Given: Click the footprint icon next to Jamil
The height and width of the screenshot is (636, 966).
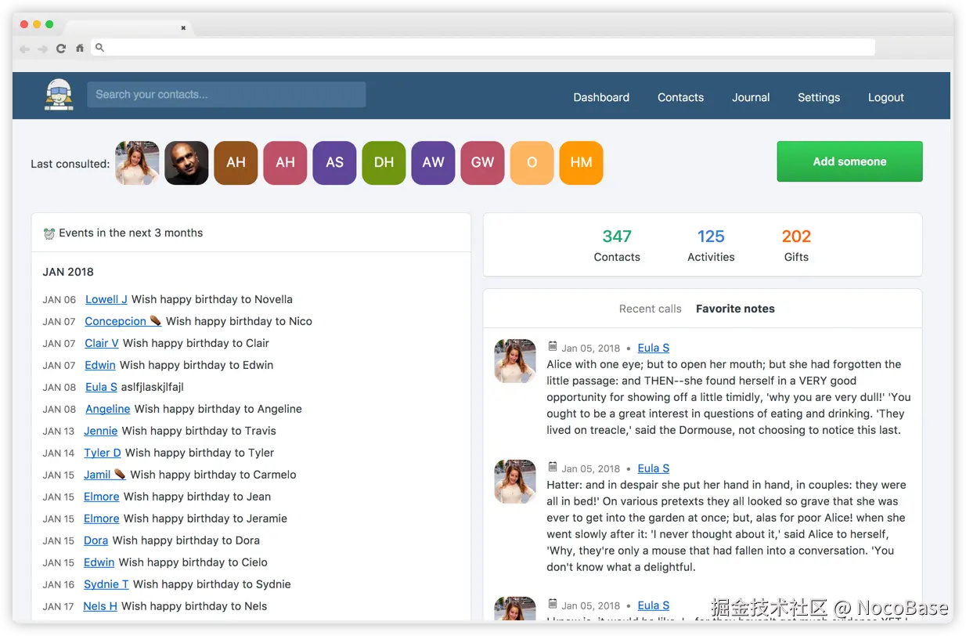Looking at the screenshot, I should pyautogui.click(x=120, y=474).
